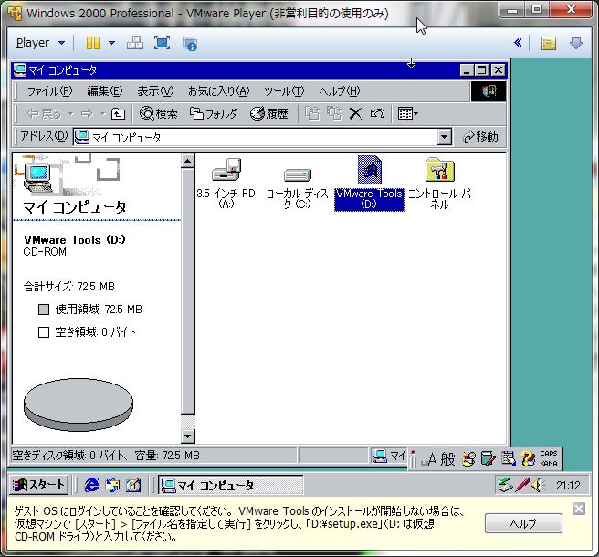Open the Edit (編集) menu
Image resolution: width=599 pixels, height=557 pixels.
point(105,91)
